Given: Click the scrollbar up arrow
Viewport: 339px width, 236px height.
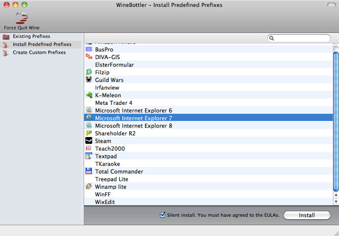Looking at the screenshot, I should (x=336, y=195).
